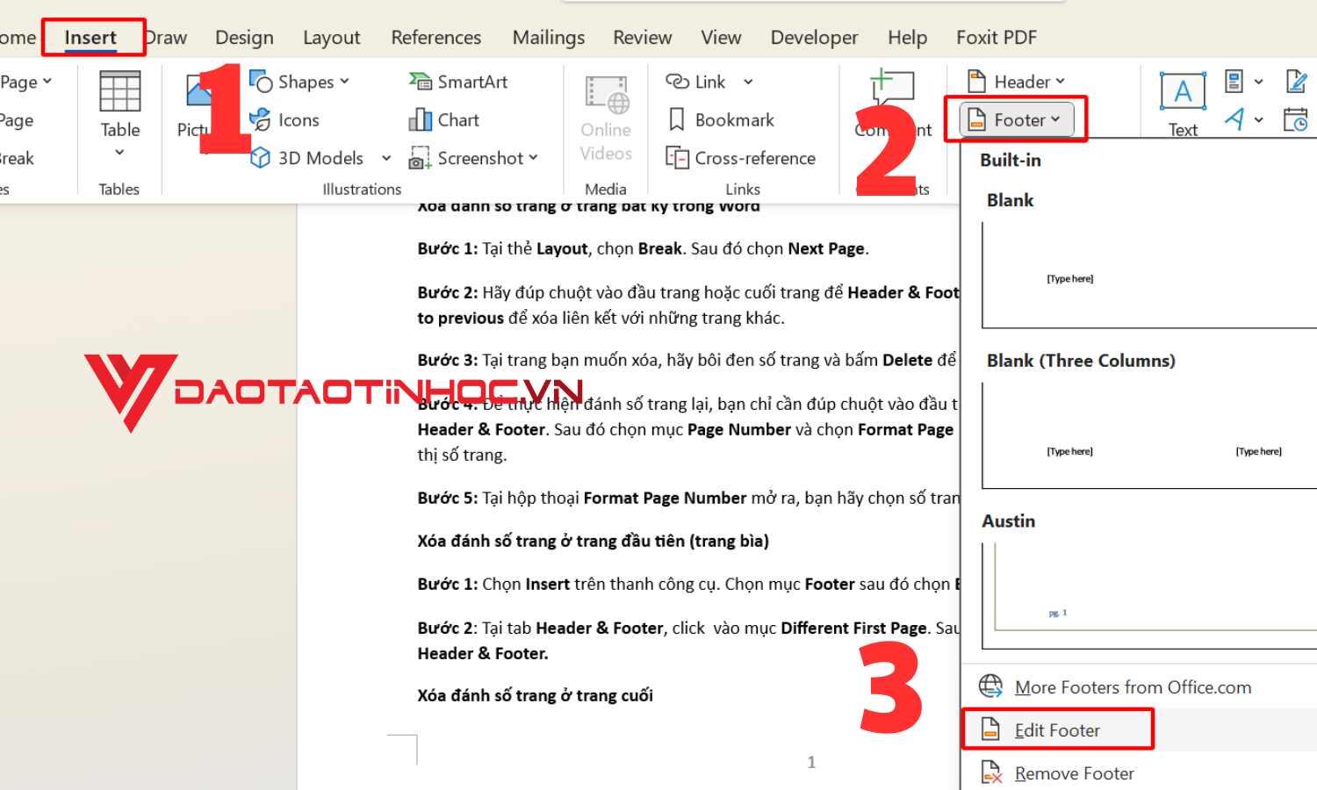Click the text 'thị số trang.'

(x=463, y=455)
